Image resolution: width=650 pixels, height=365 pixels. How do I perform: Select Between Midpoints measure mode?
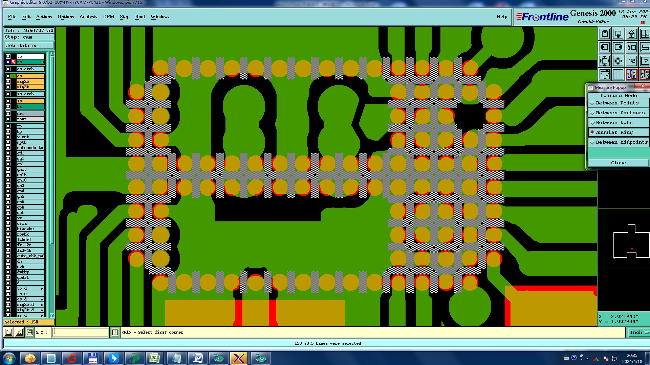pos(618,142)
